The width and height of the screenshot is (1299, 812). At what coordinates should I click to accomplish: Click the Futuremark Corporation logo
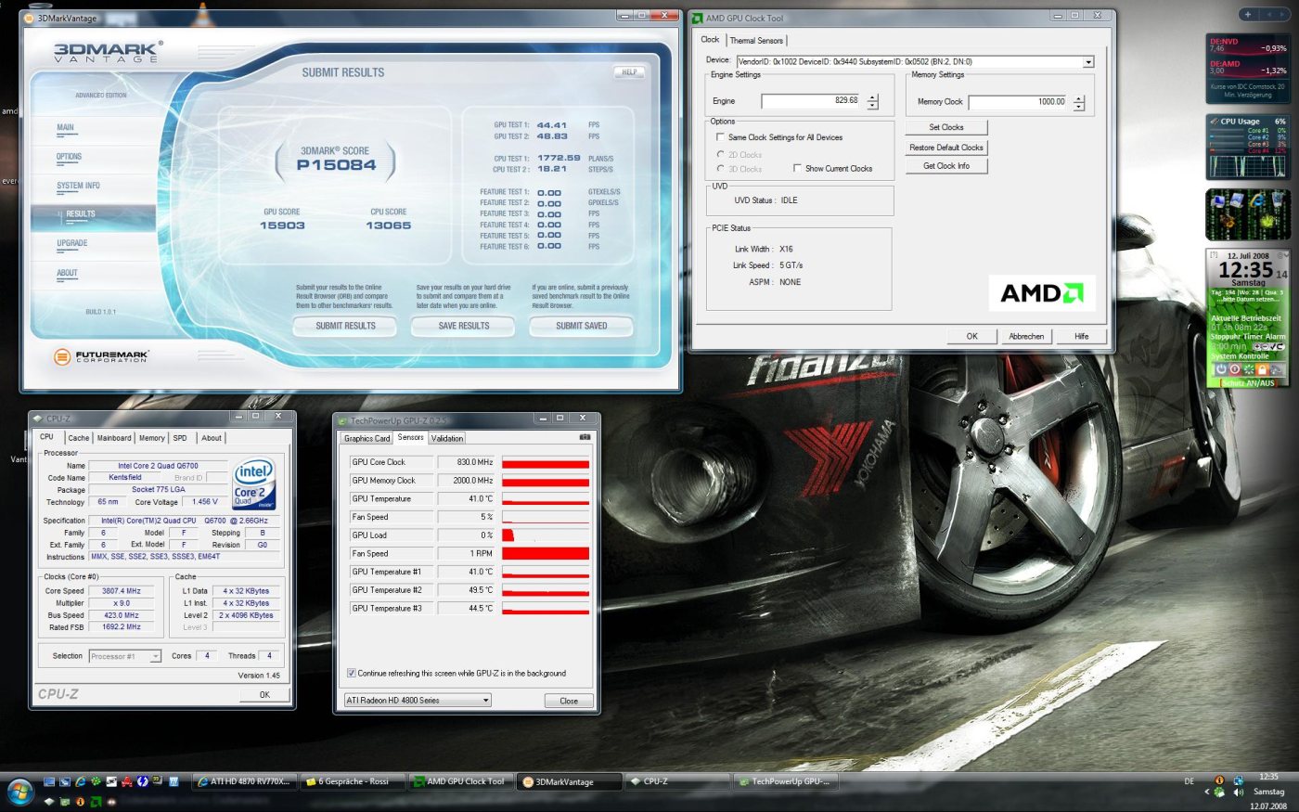point(100,356)
